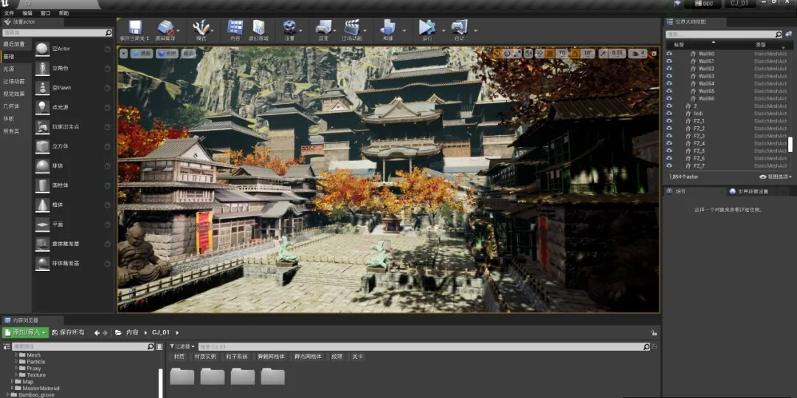Image resolution: width=797 pixels, height=398 pixels.
Task: Open the View Options dropdown in outliner
Action: [775, 177]
